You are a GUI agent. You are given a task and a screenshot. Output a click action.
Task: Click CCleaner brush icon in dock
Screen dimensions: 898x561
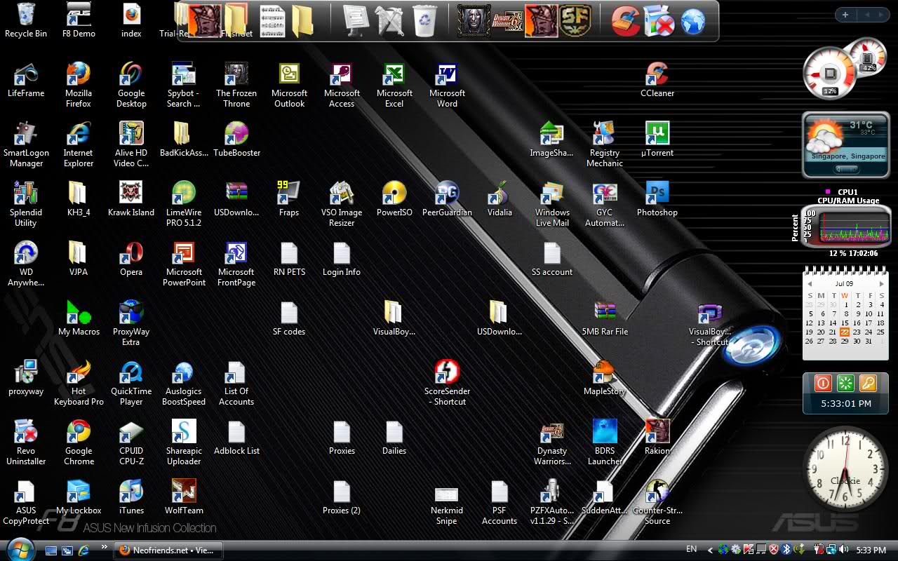(624, 20)
